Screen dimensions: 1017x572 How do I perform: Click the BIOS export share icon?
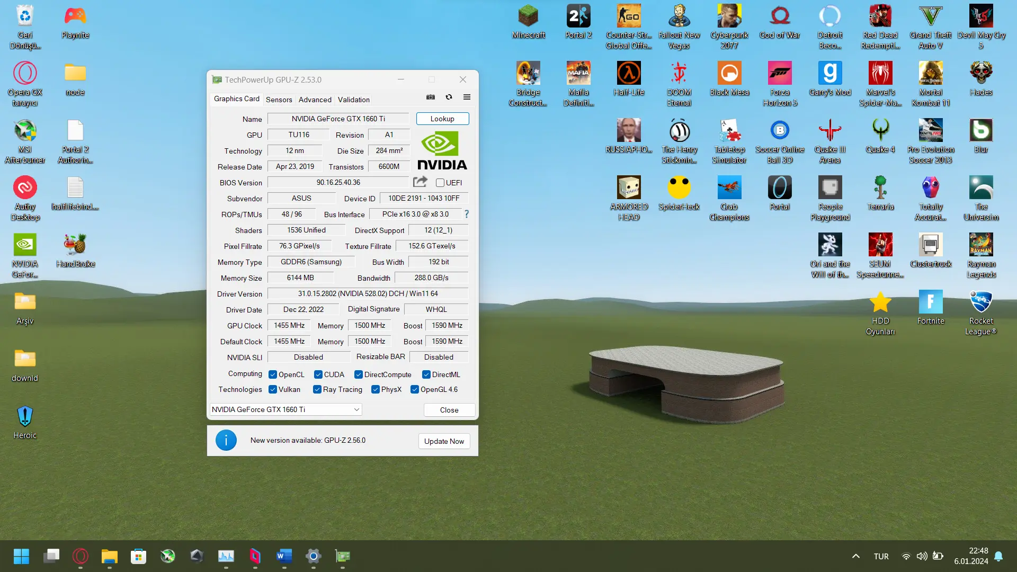point(420,182)
